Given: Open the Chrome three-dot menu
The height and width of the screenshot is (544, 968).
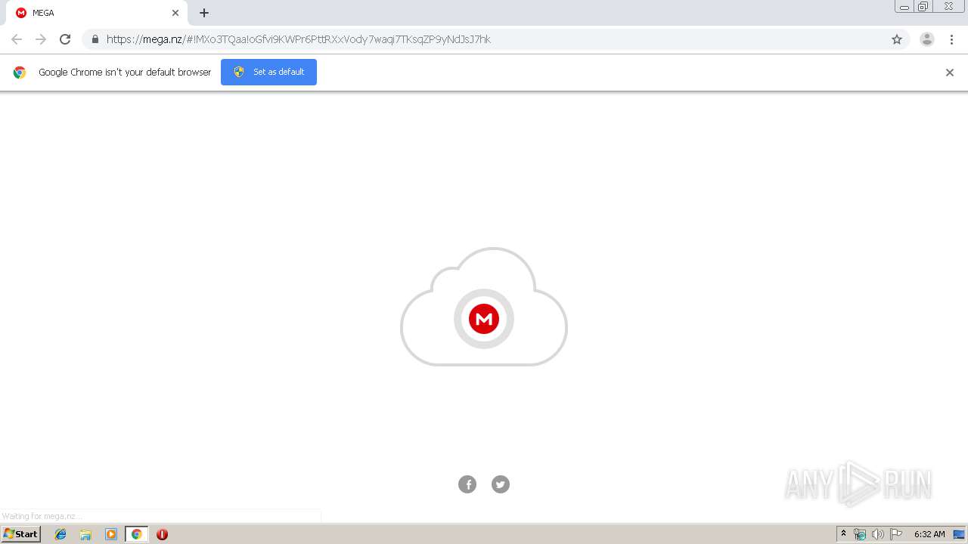Looking at the screenshot, I should click(x=951, y=39).
